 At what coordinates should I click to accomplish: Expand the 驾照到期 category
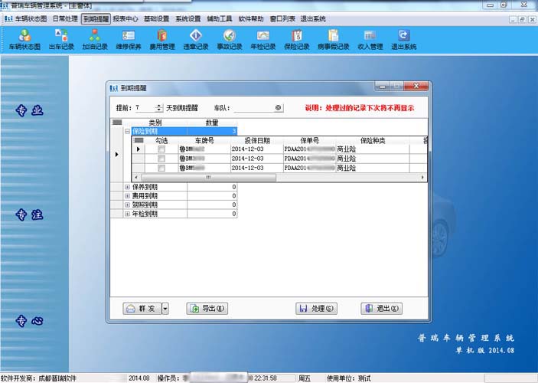click(x=127, y=205)
